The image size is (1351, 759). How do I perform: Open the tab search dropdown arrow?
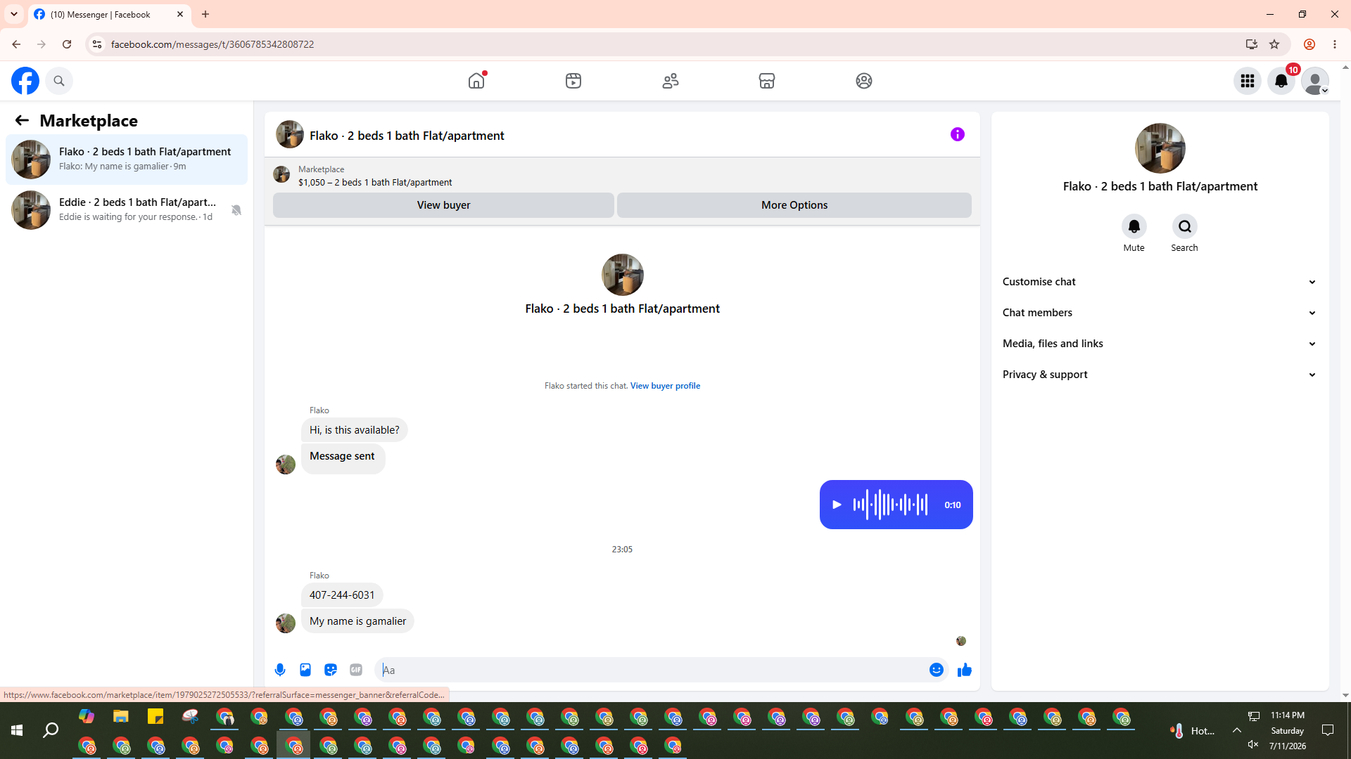14,14
